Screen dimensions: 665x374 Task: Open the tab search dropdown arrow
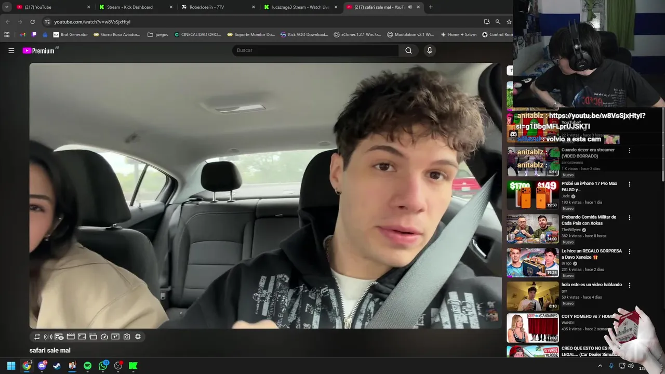point(7,7)
